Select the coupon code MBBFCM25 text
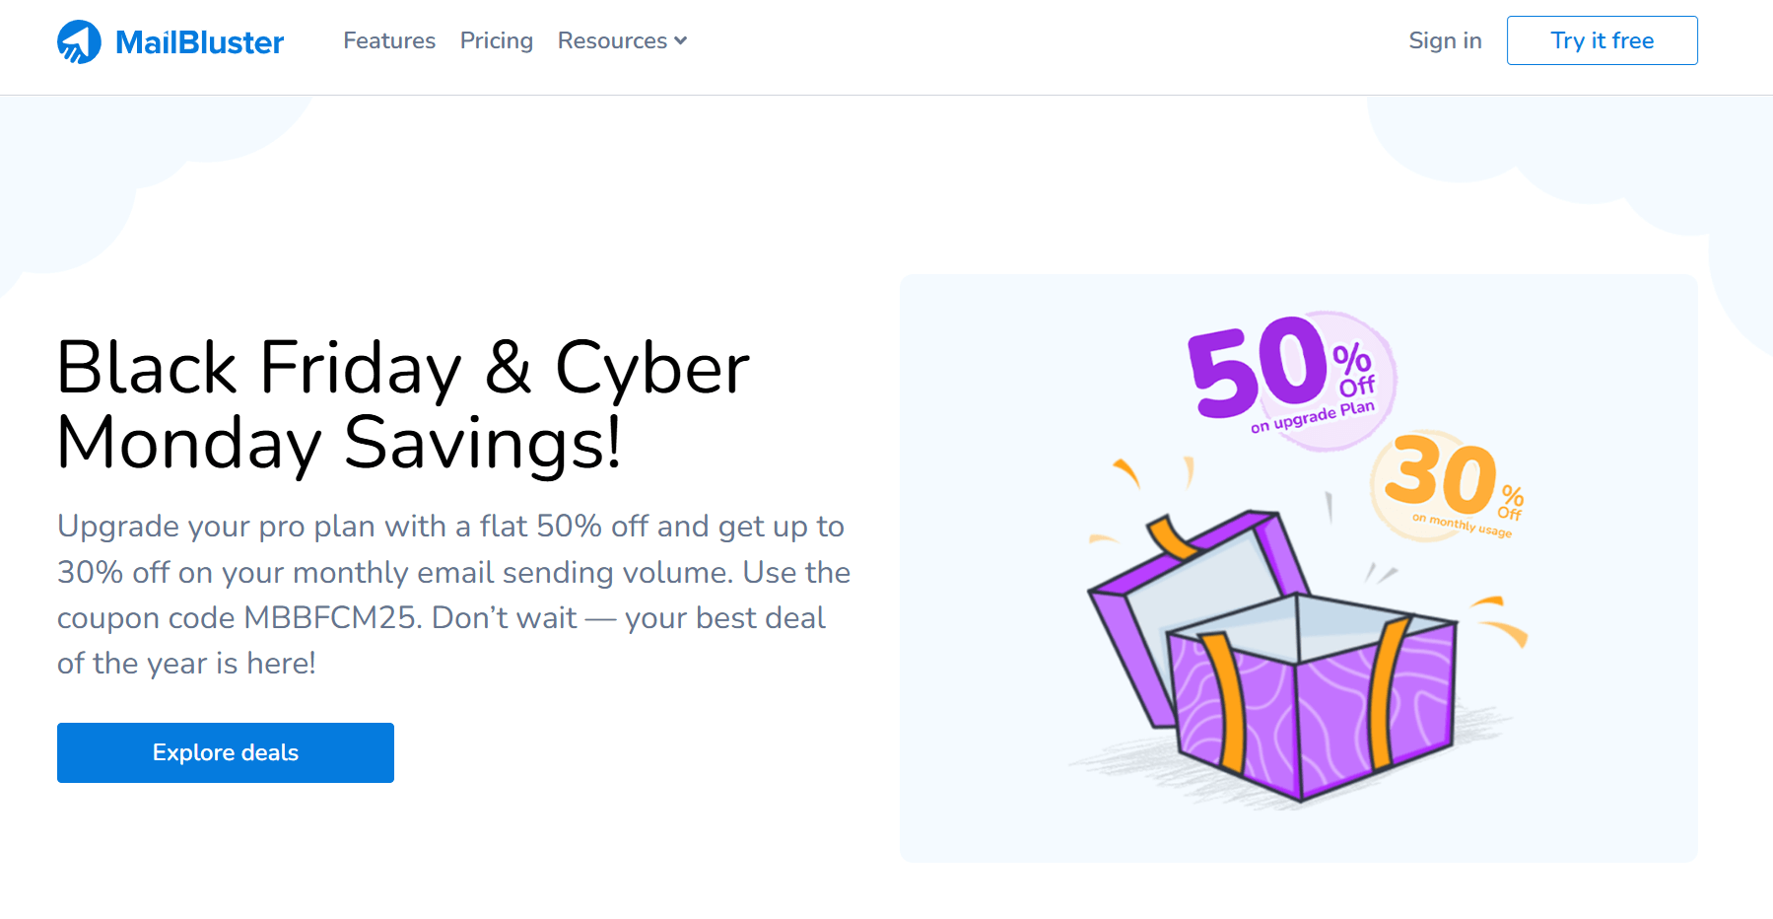The width and height of the screenshot is (1773, 919). click(326, 617)
